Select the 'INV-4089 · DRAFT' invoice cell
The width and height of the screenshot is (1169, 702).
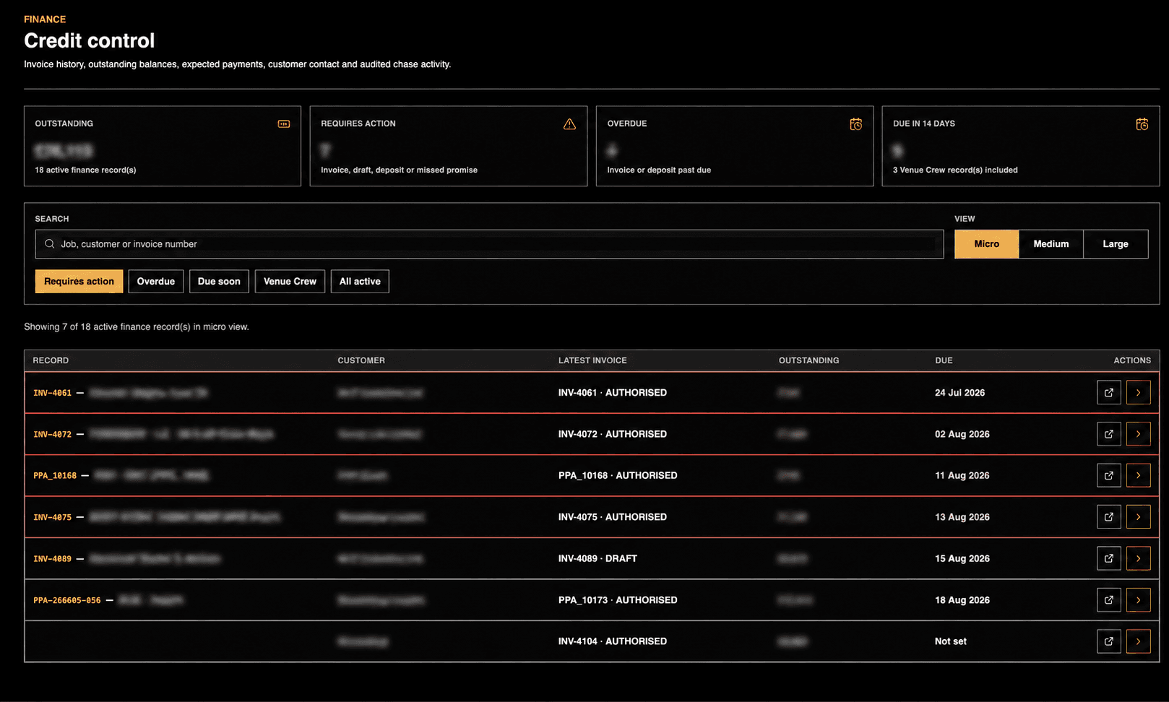click(x=598, y=559)
